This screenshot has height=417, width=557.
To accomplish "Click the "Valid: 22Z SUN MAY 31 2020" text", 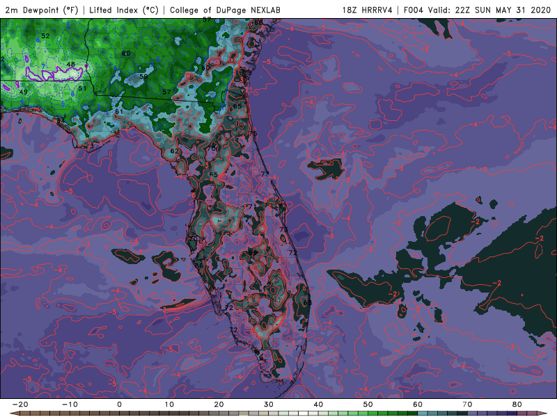I will pyautogui.click(x=489, y=10).
